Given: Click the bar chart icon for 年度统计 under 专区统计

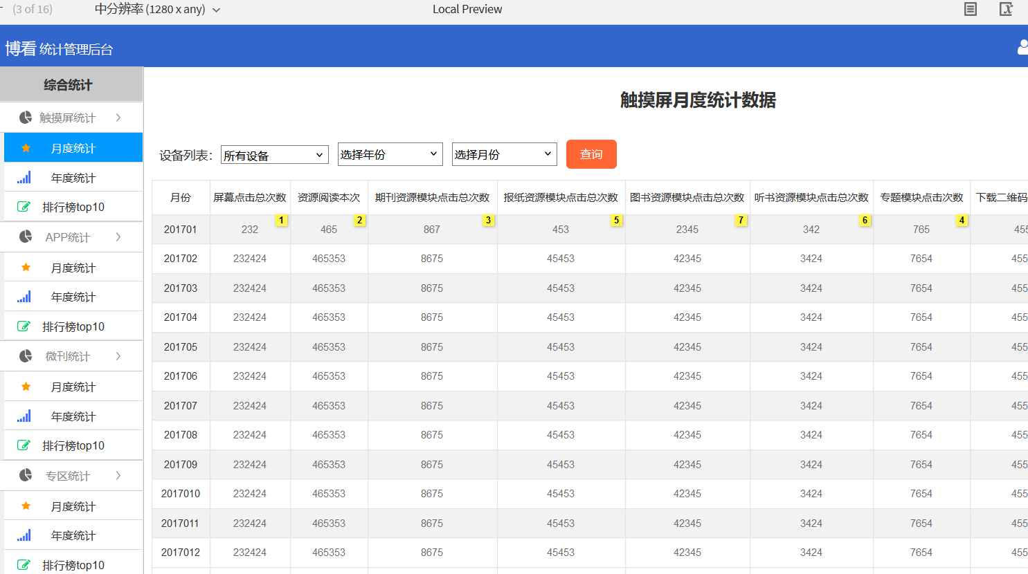Looking at the screenshot, I should coord(24,535).
